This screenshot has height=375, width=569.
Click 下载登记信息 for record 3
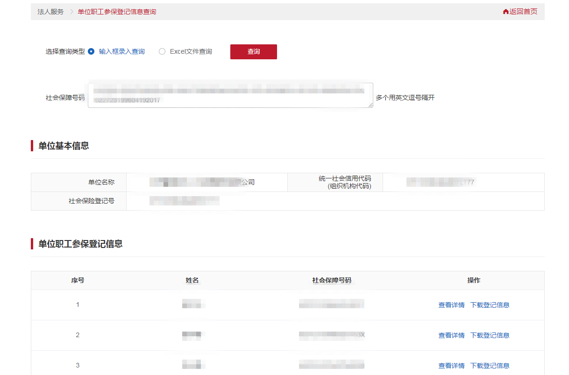click(x=490, y=365)
